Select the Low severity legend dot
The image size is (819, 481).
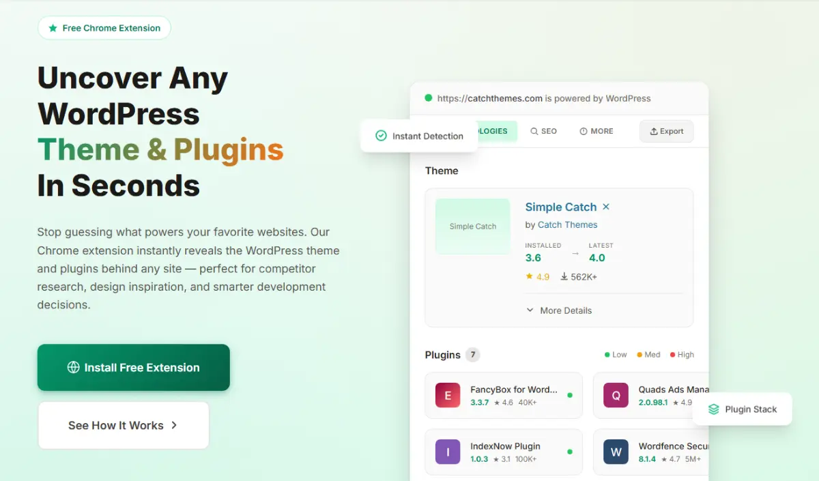click(607, 355)
